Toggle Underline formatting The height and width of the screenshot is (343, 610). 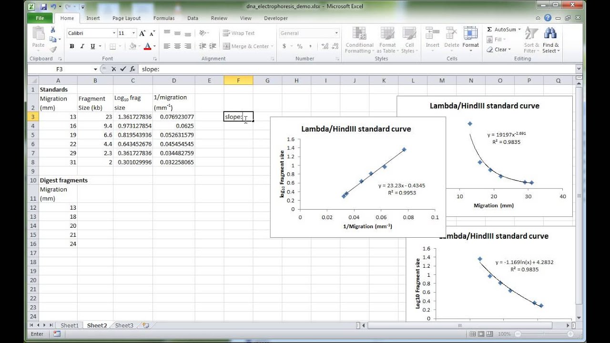tap(92, 46)
